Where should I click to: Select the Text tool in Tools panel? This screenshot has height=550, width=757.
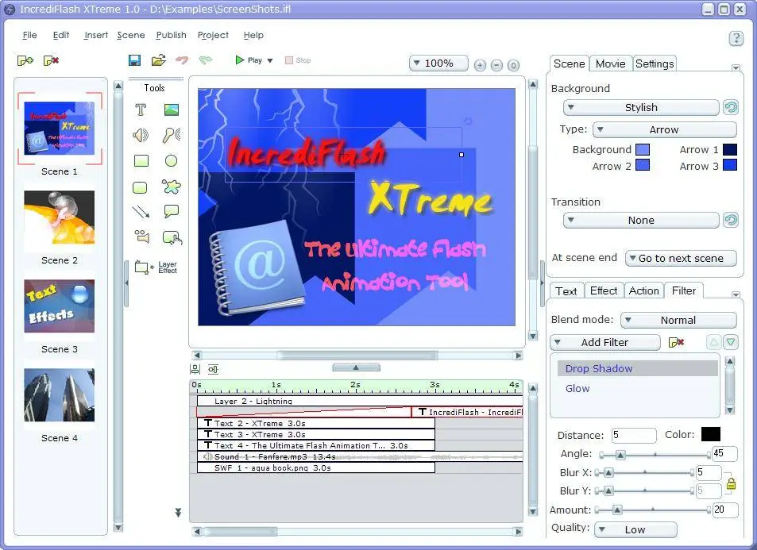tap(141, 110)
